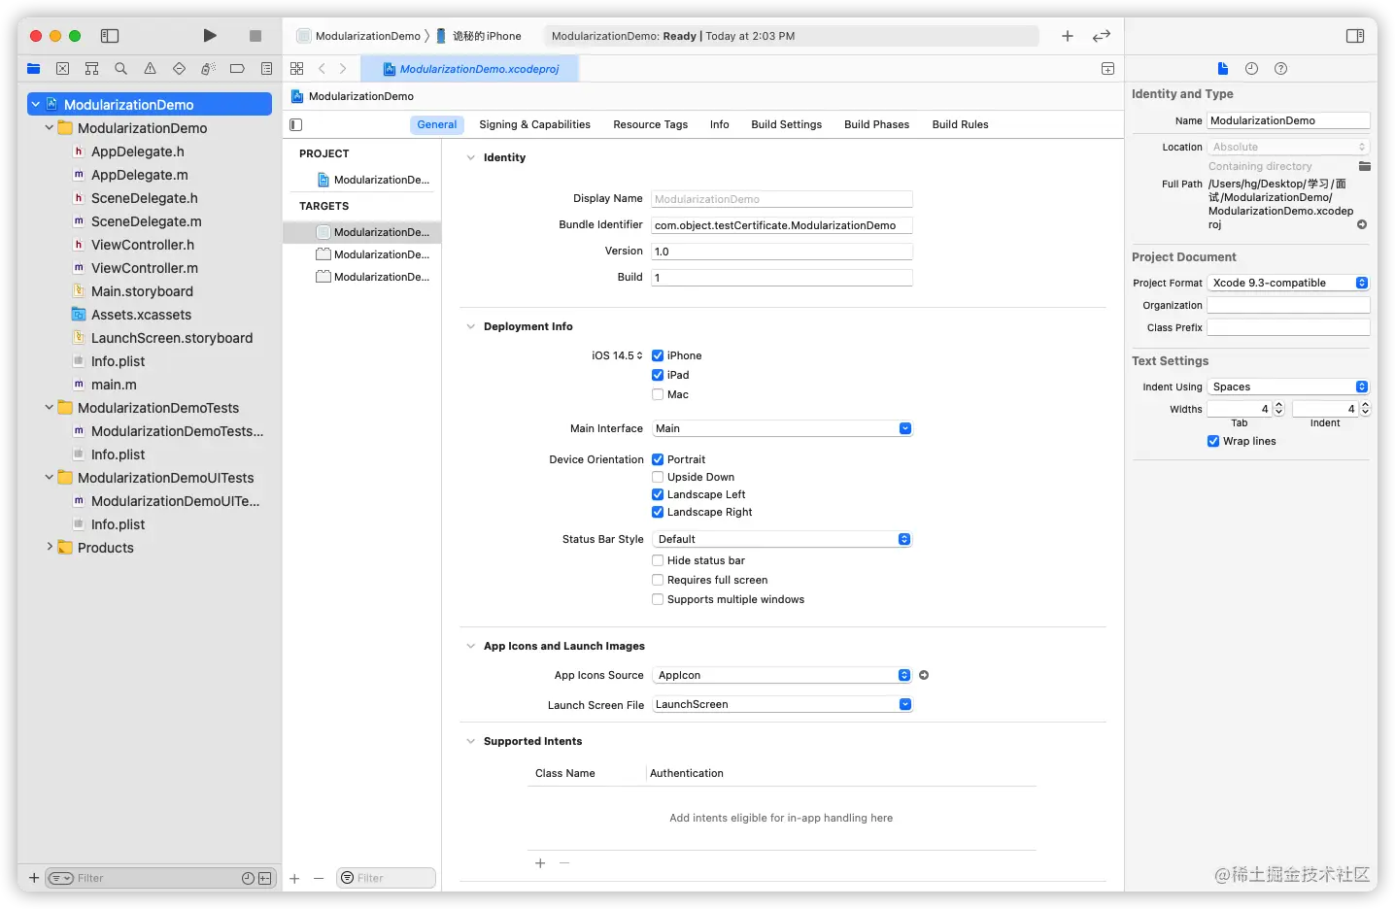Open the Library with the plus button
This screenshot has width=1395, height=909.
pos(1068,36)
